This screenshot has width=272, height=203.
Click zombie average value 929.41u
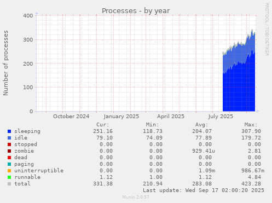[x=204, y=151]
